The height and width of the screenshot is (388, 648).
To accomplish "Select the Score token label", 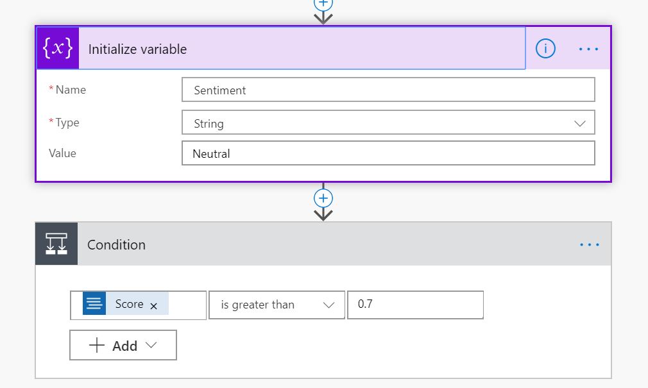I will [129, 304].
